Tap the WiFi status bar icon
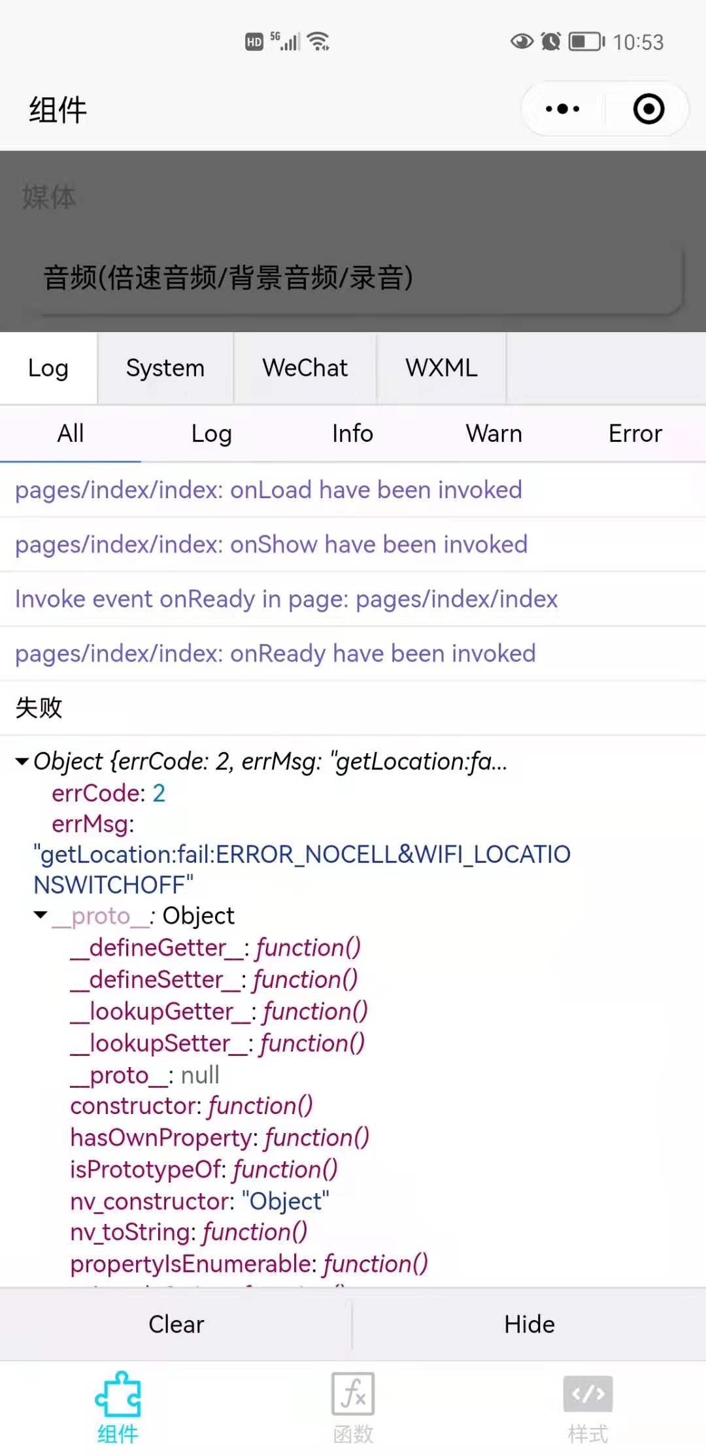The height and width of the screenshot is (1456, 706). click(x=318, y=42)
